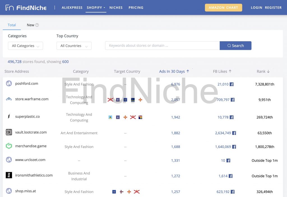Click Art And Entertainment category cell
287x197 pixels.
(x=79, y=133)
